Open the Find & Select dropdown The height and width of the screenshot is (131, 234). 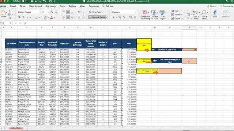pos(204,15)
